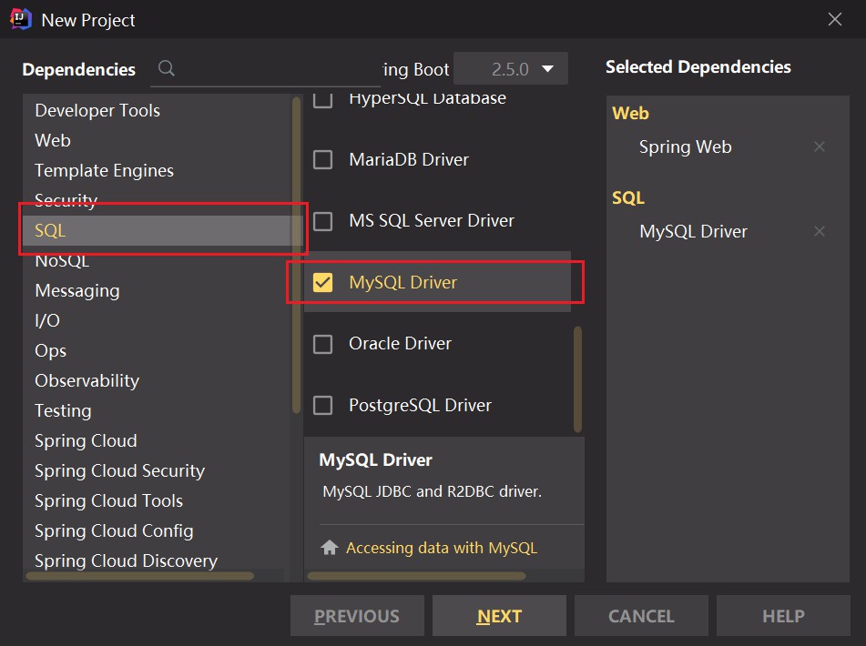The image size is (866, 646).
Task: Click the driver list vertical scrollbar
Action: [x=577, y=379]
